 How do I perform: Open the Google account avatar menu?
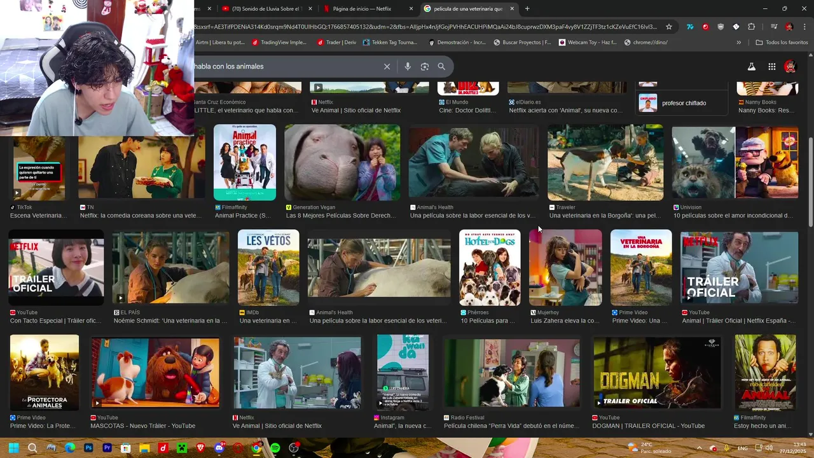point(790,66)
